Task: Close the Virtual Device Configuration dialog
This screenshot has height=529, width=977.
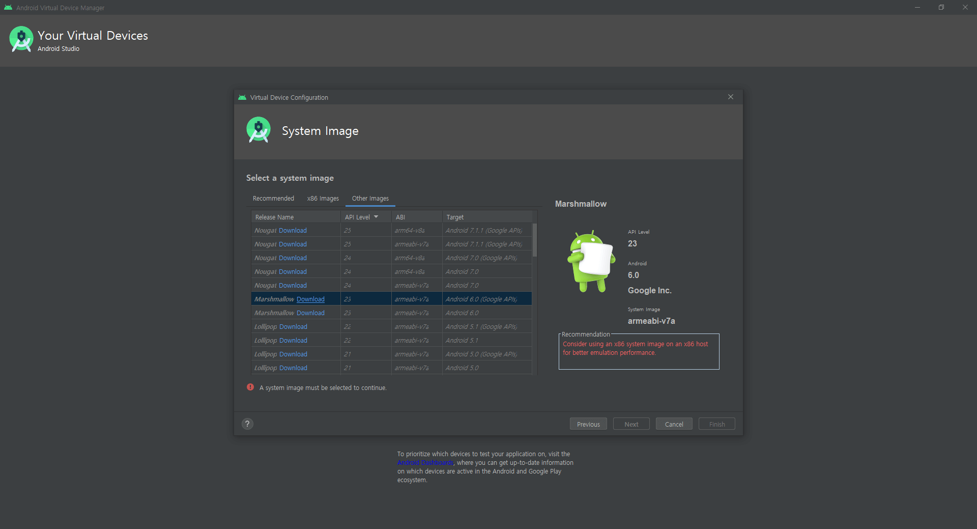Action: point(731,97)
